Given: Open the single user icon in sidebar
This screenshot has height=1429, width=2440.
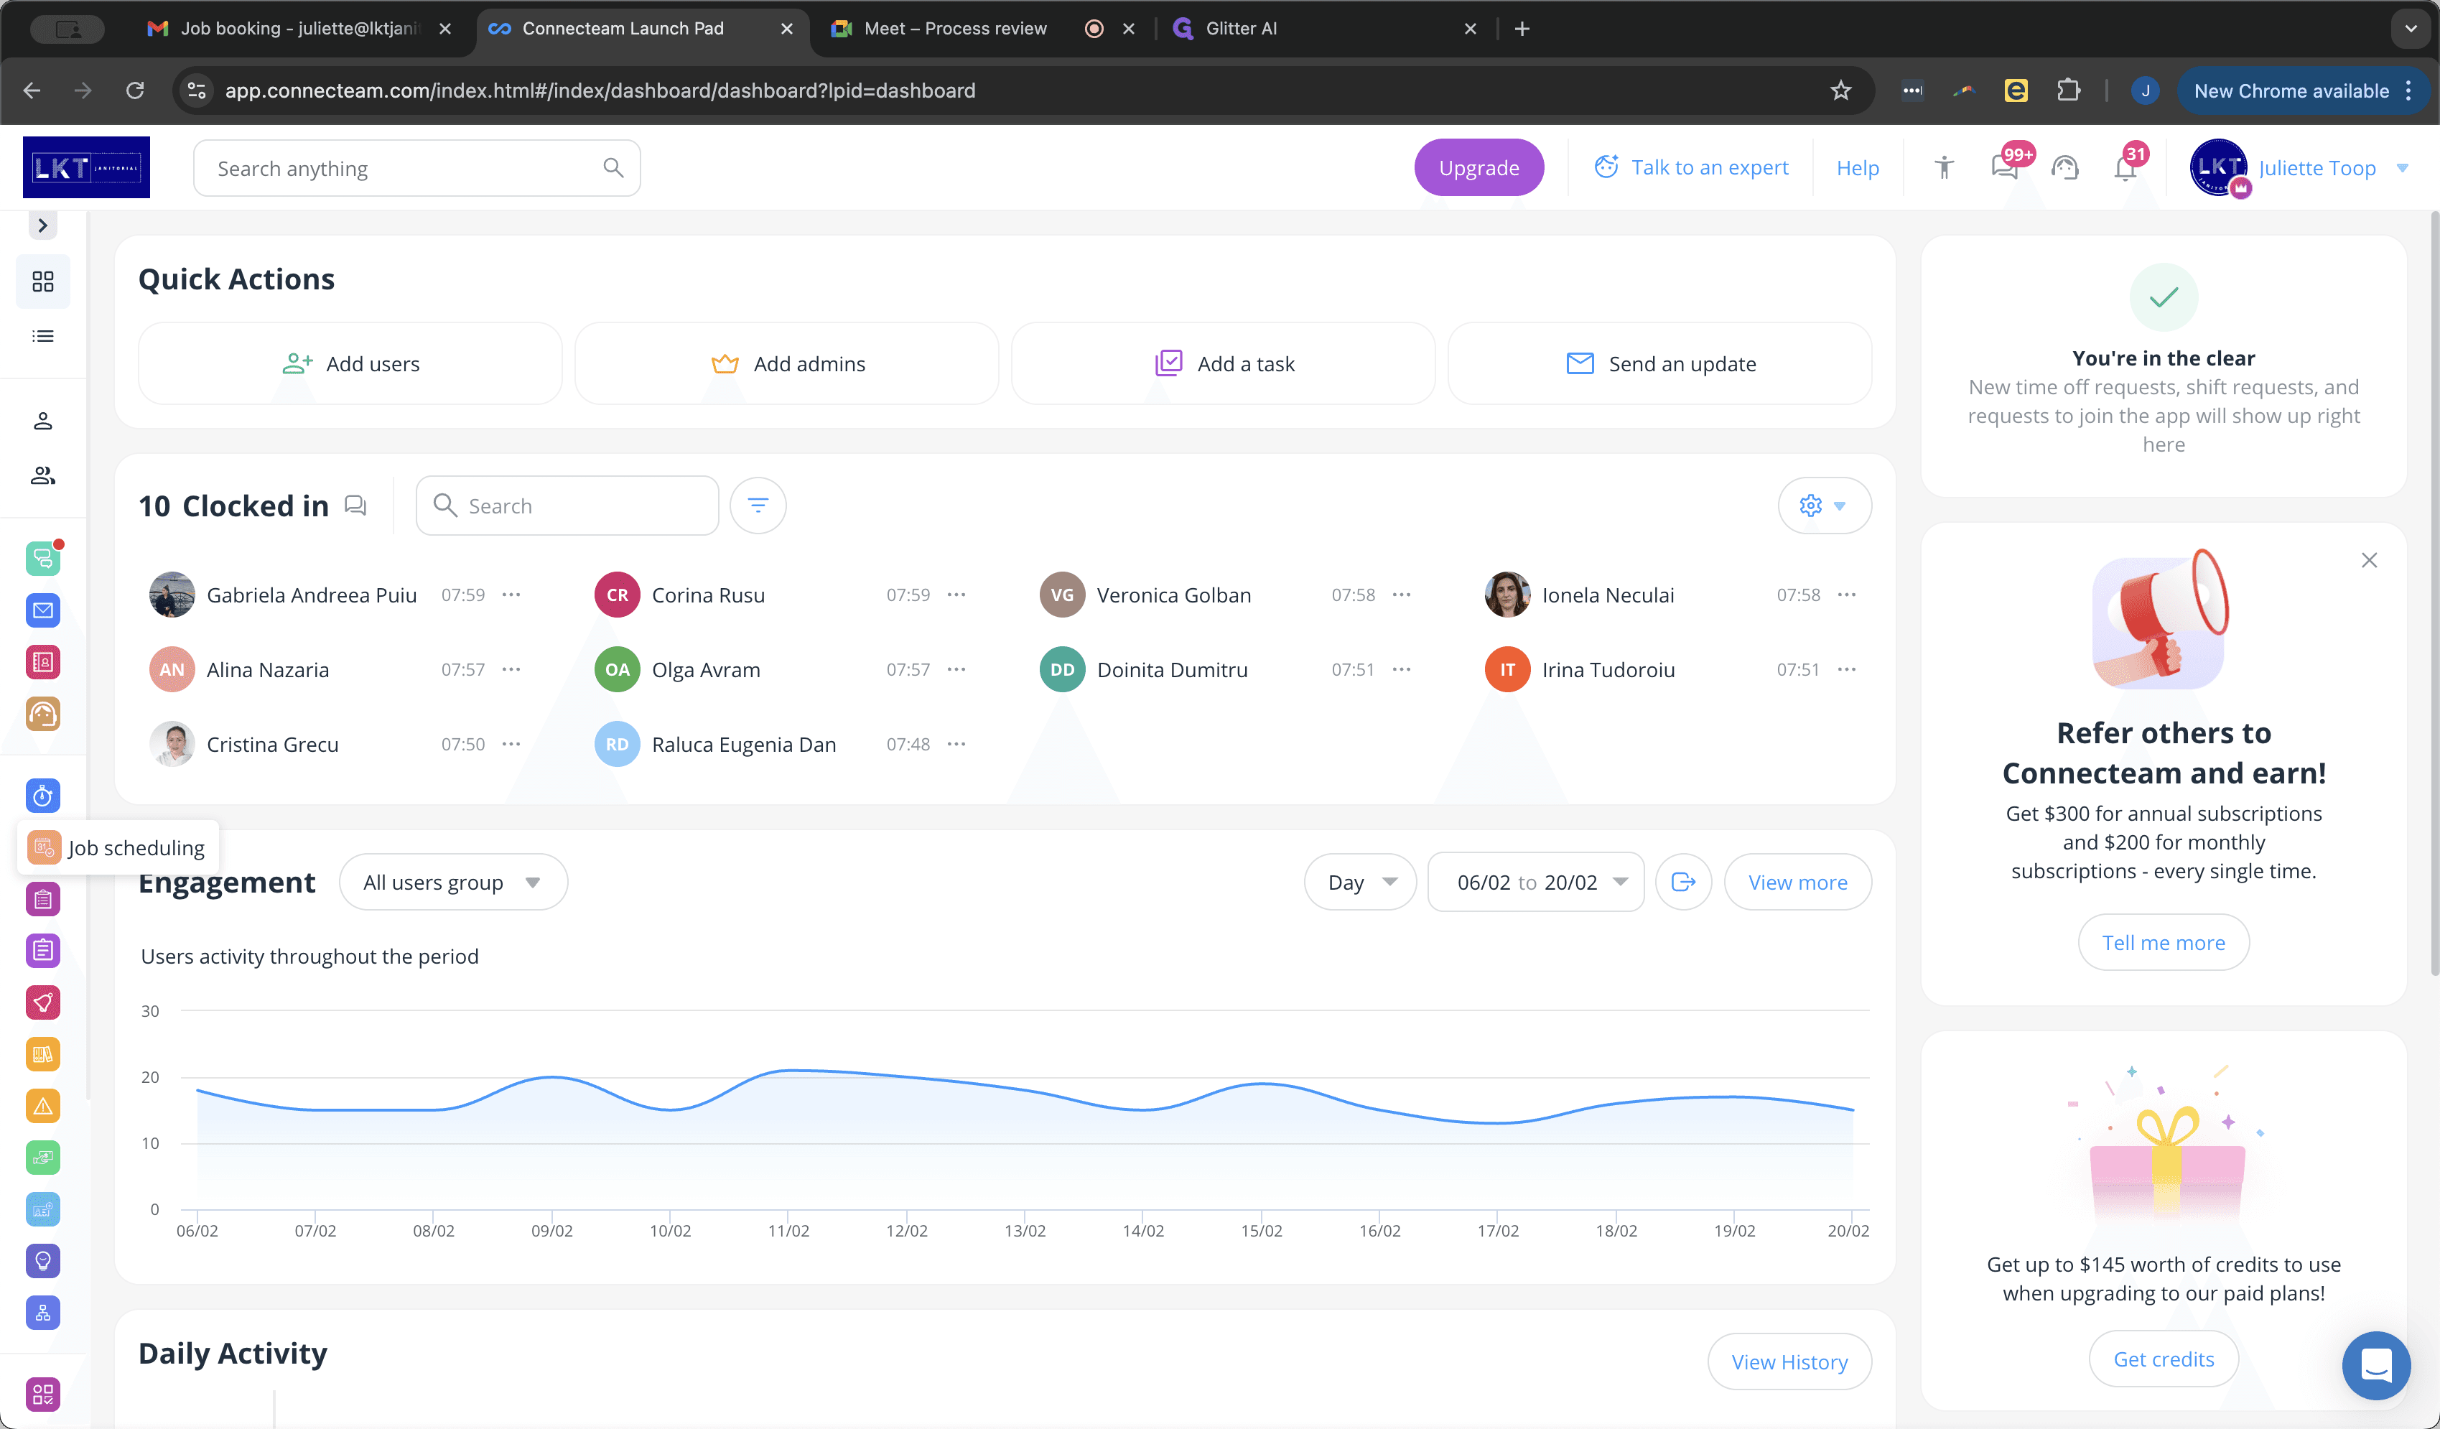Looking at the screenshot, I should pyautogui.click(x=42, y=421).
